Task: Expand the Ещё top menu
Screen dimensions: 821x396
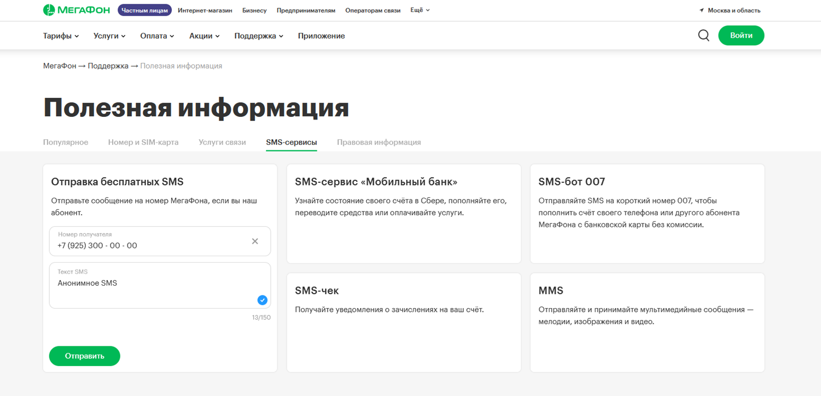Action: (x=420, y=10)
